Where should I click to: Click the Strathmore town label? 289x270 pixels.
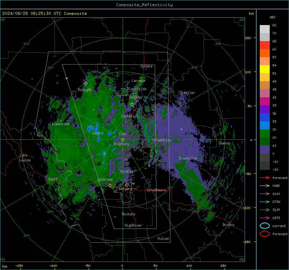pyautogui.click(x=156, y=190)
